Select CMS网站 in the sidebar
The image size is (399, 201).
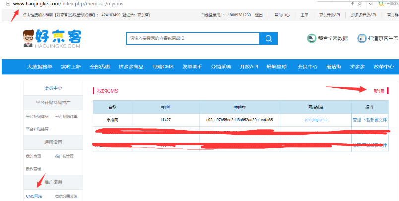[34, 196]
